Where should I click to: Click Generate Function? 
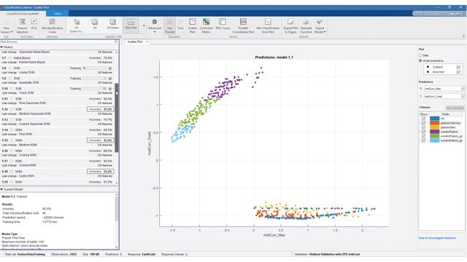[306, 25]
